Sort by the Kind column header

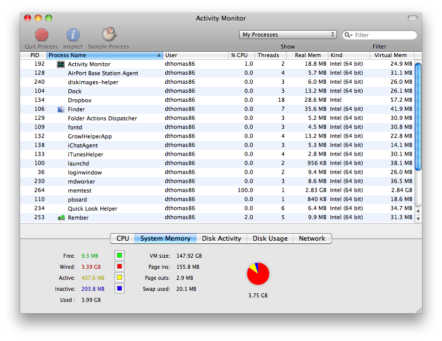(349, 55)
